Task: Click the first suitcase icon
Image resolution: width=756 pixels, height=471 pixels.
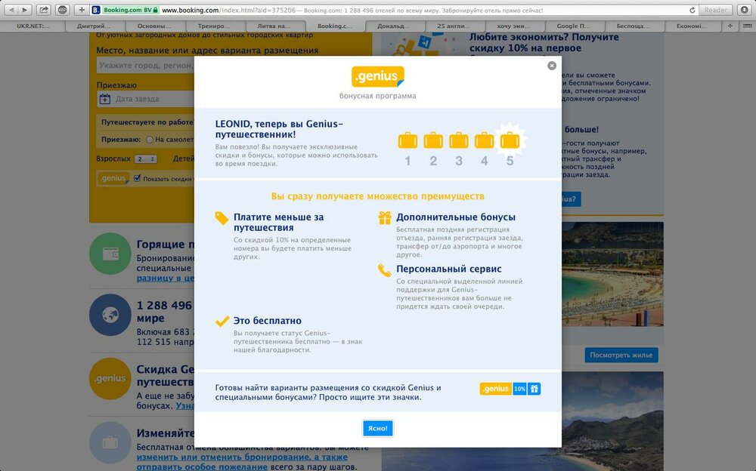Action: pyautogui.click(x=407, y=140)
